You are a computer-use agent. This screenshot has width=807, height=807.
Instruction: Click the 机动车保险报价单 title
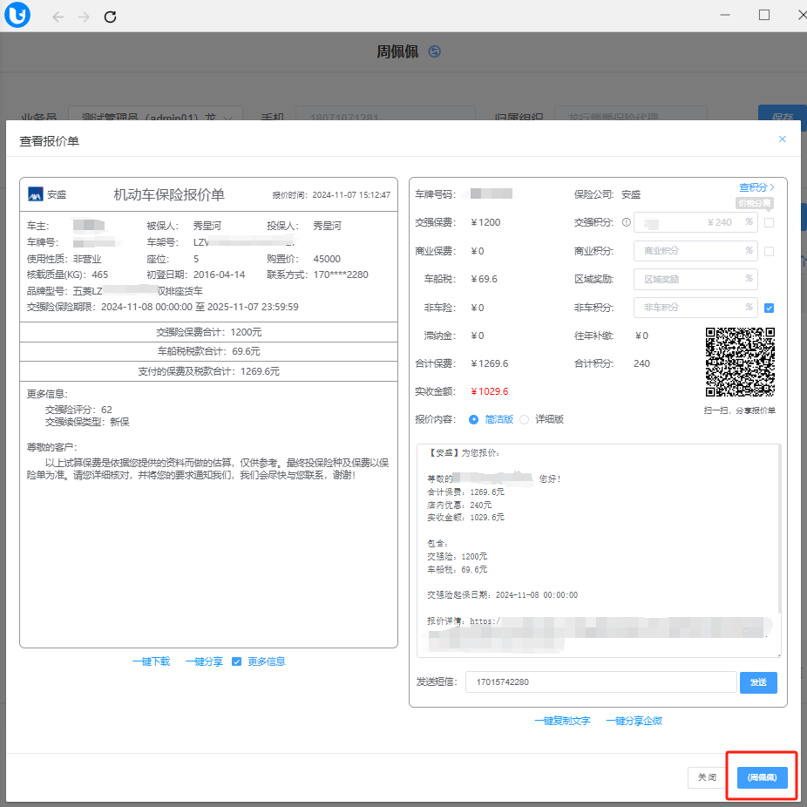tap(169, 194)
